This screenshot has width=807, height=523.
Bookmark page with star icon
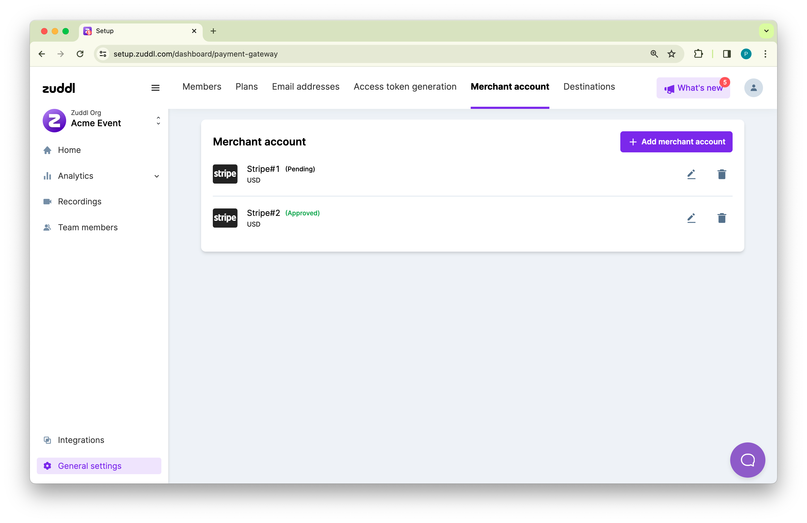point(671,54)
